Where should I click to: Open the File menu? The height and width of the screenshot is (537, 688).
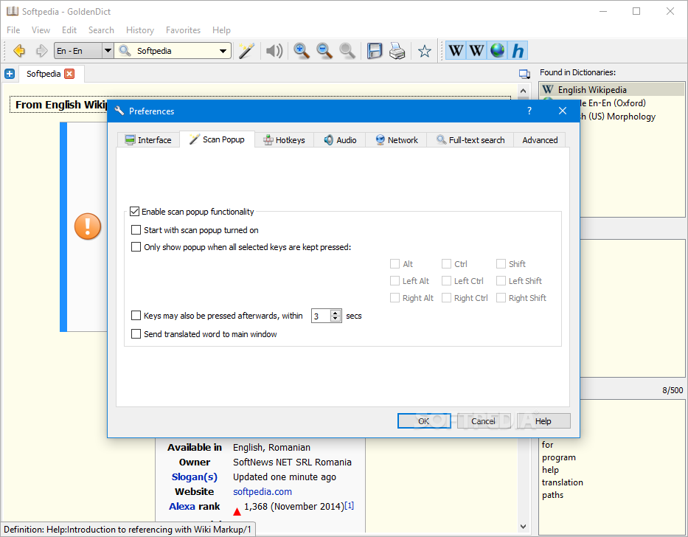tap(13, 30)
